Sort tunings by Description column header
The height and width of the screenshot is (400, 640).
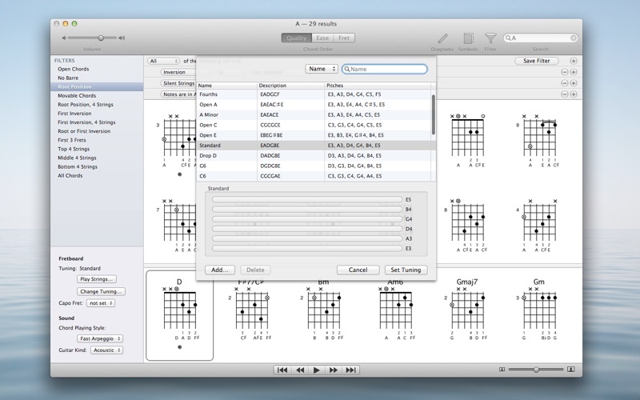[290, 86]
